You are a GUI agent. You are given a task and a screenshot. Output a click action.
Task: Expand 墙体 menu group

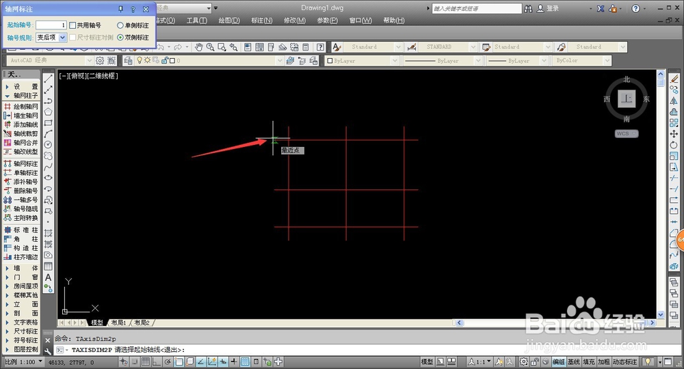[x=21, y=269]
